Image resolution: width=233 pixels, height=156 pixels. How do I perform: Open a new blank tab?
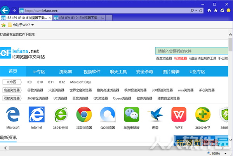(x=109, y=18)
